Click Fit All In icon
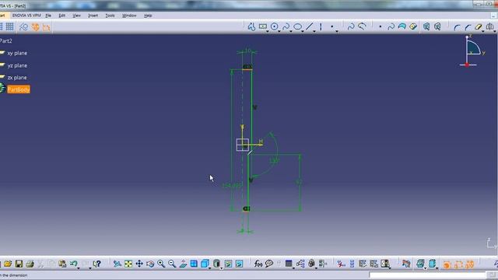This screenshot has height=280, width=498. (x=128, y=264)
